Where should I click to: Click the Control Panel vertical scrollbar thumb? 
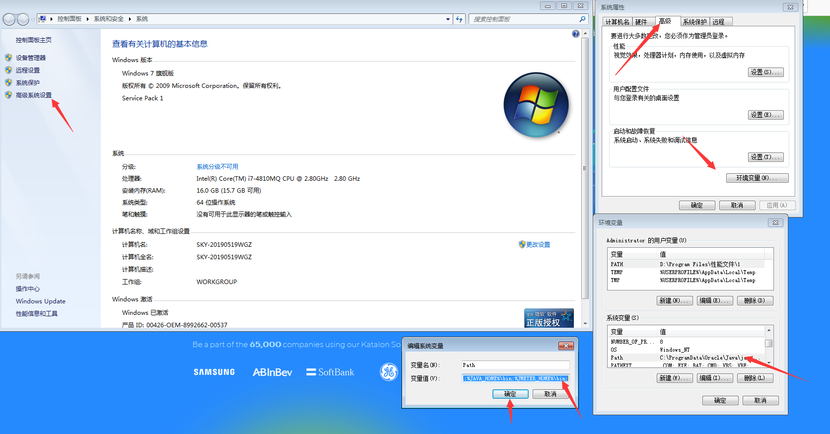(585, 168)
